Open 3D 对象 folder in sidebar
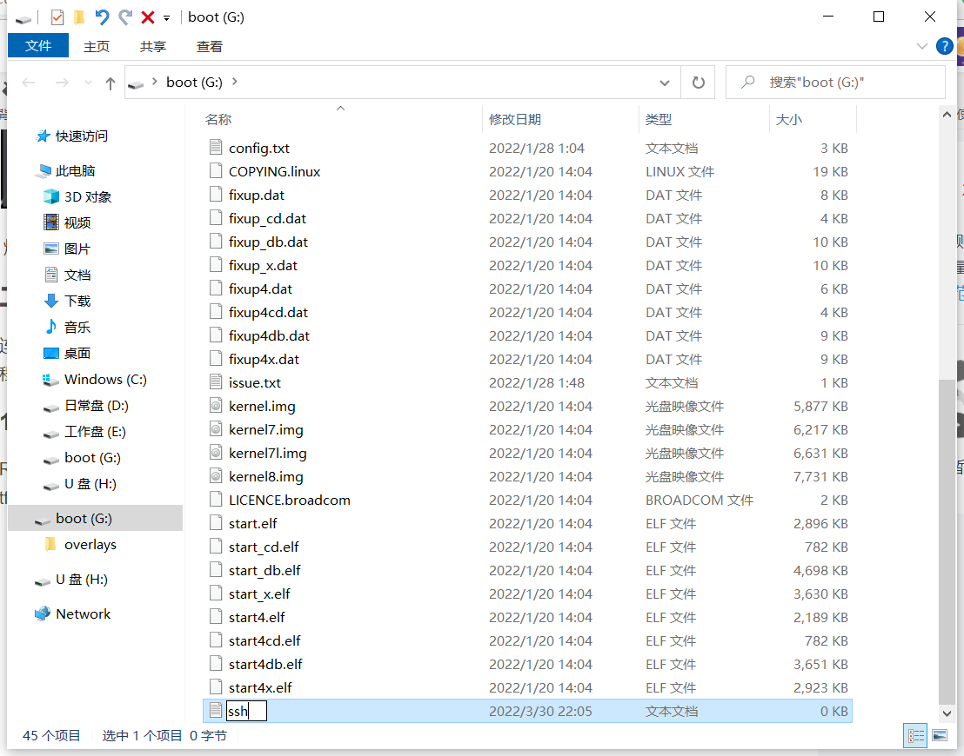 77,196
